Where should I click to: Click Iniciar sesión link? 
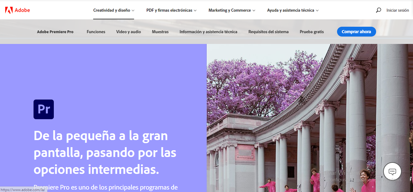point(398,10)
